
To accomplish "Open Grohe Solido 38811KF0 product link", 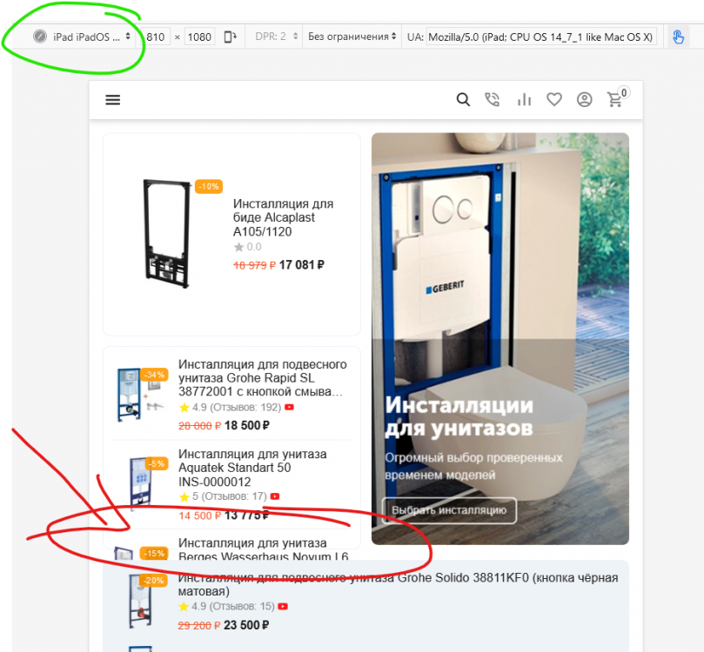I will [x=398, y=584].
